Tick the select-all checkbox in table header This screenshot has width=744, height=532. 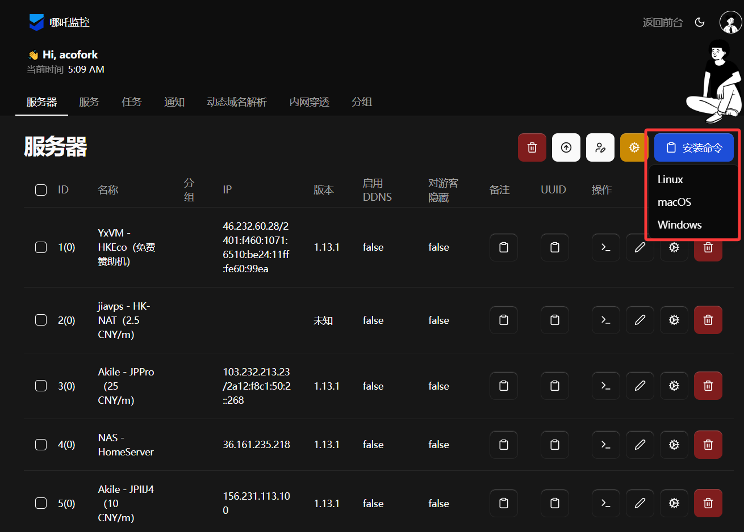41,190
